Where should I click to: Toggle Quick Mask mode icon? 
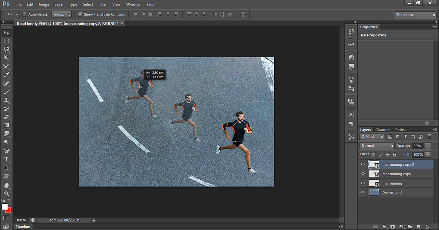click(7, 218)
